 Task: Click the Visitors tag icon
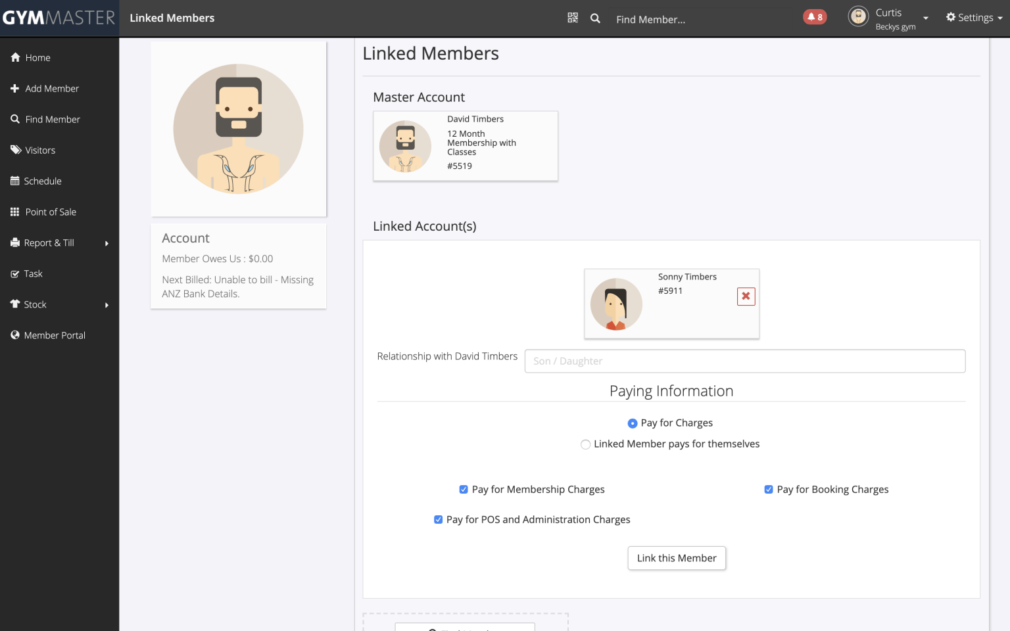tap(16, 150)
